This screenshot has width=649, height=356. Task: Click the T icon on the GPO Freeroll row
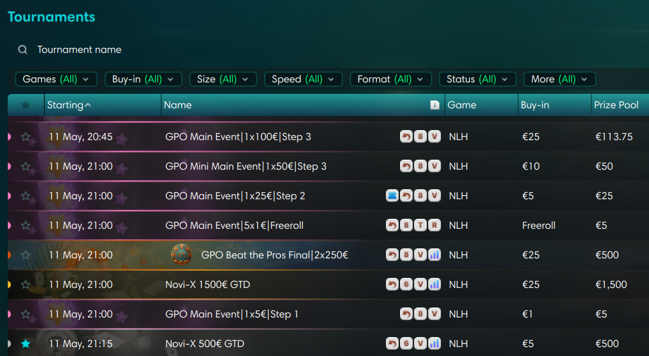coord(420,225)
